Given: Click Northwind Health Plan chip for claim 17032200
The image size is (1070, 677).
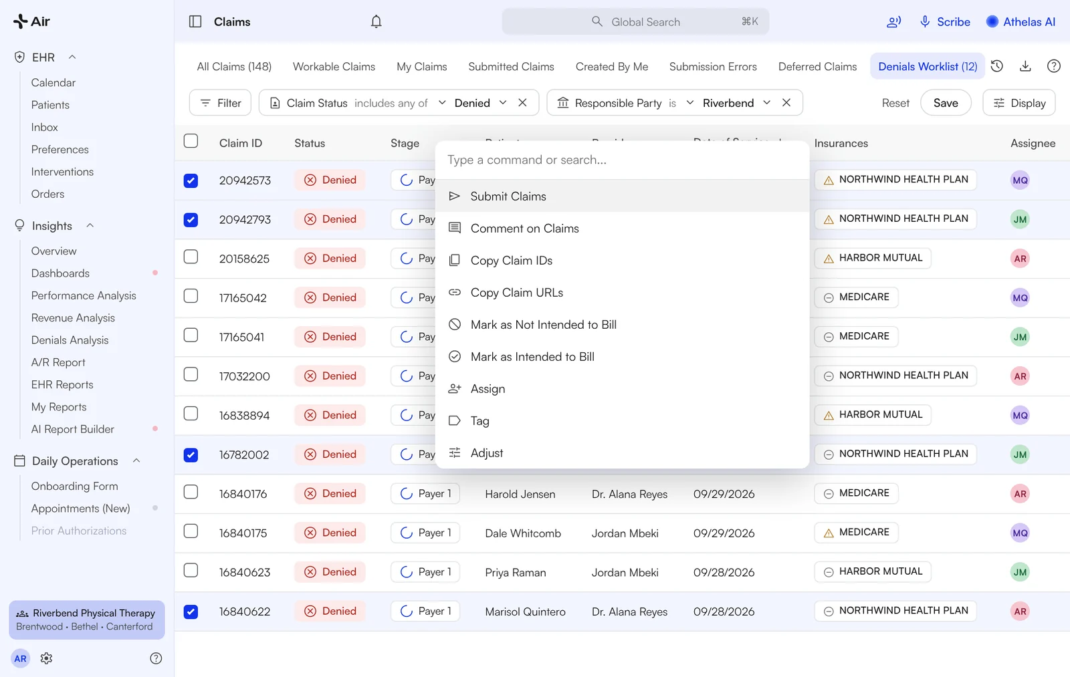Looking at the screenshot, I should [x=895, y=376].
